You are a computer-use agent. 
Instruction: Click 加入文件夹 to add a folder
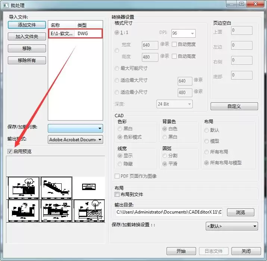pyautogui.click(x=27, y=36)
